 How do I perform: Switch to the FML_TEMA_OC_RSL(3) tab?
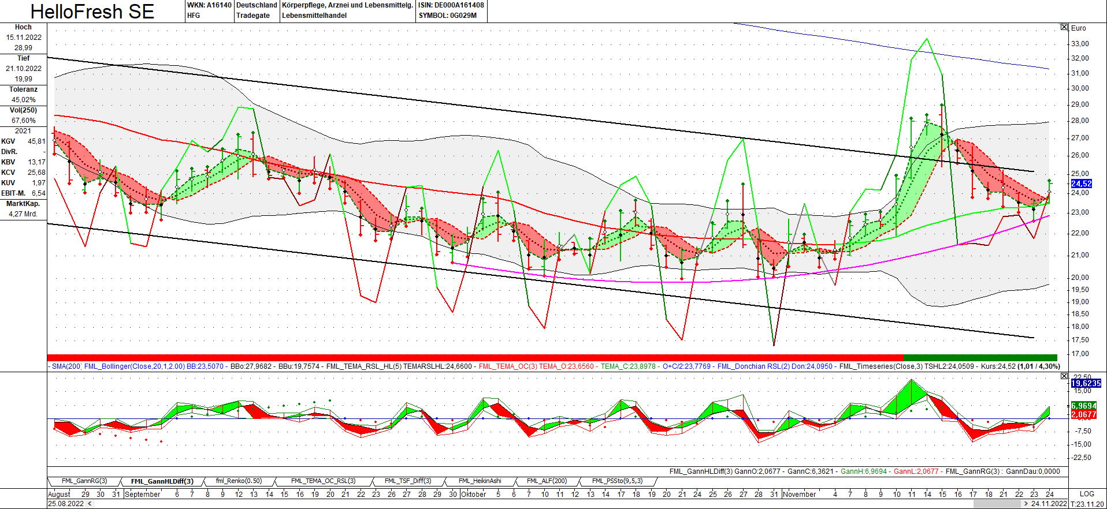[x=323, y=481]
